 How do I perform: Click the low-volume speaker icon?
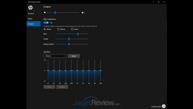pos(45,12)
